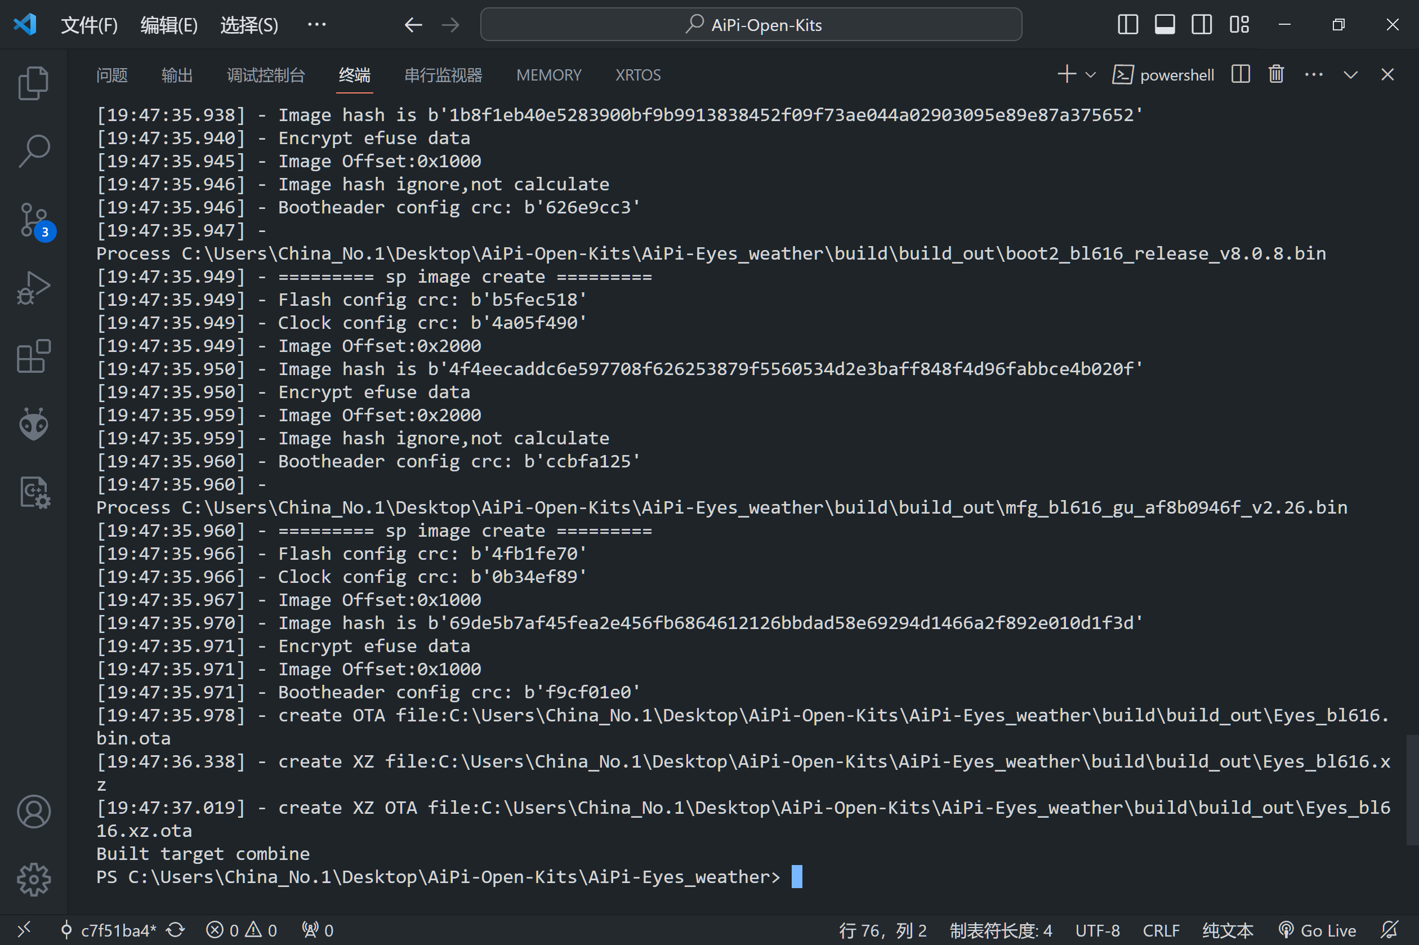Toggle the bottom panel layout icon

[1164, 25]
